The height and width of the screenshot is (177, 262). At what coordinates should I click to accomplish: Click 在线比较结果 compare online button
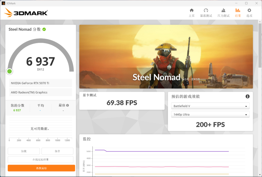click(40, 160)
